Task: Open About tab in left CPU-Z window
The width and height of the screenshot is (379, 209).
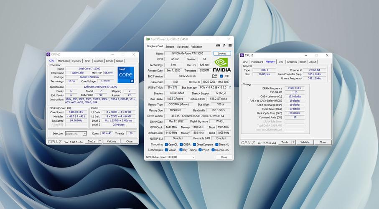Action: 119,61
